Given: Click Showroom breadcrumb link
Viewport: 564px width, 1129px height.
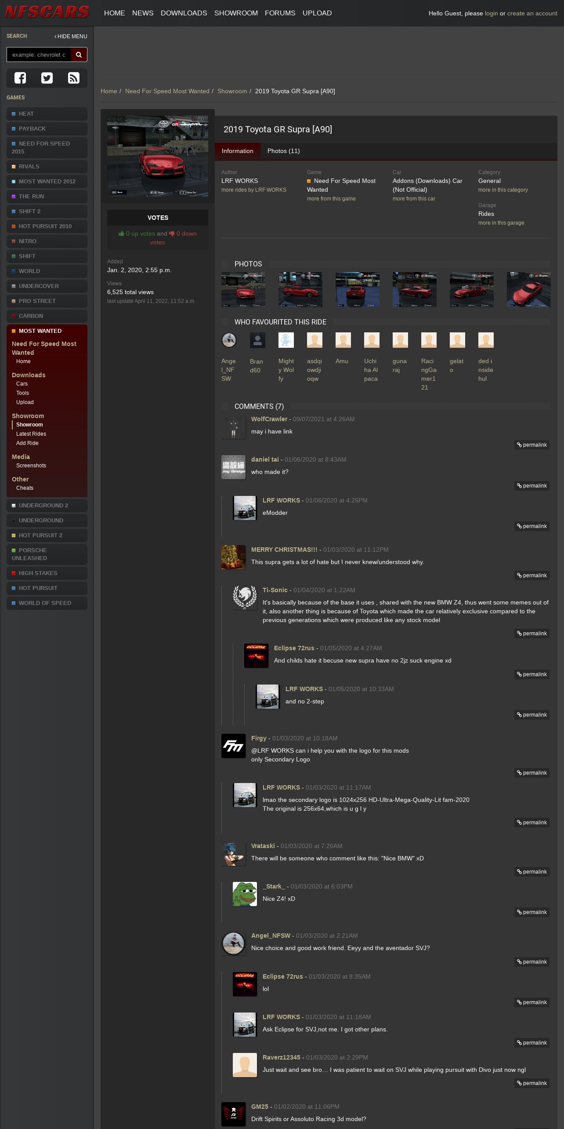Looking at the screenshot, I should coord(232,91).
